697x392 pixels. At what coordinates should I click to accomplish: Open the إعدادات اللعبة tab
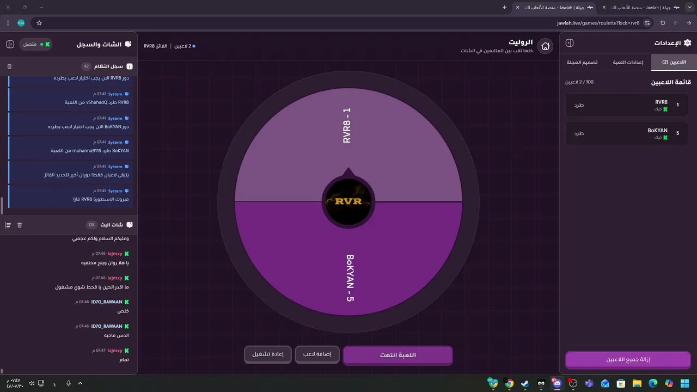[x=628, y=63]
